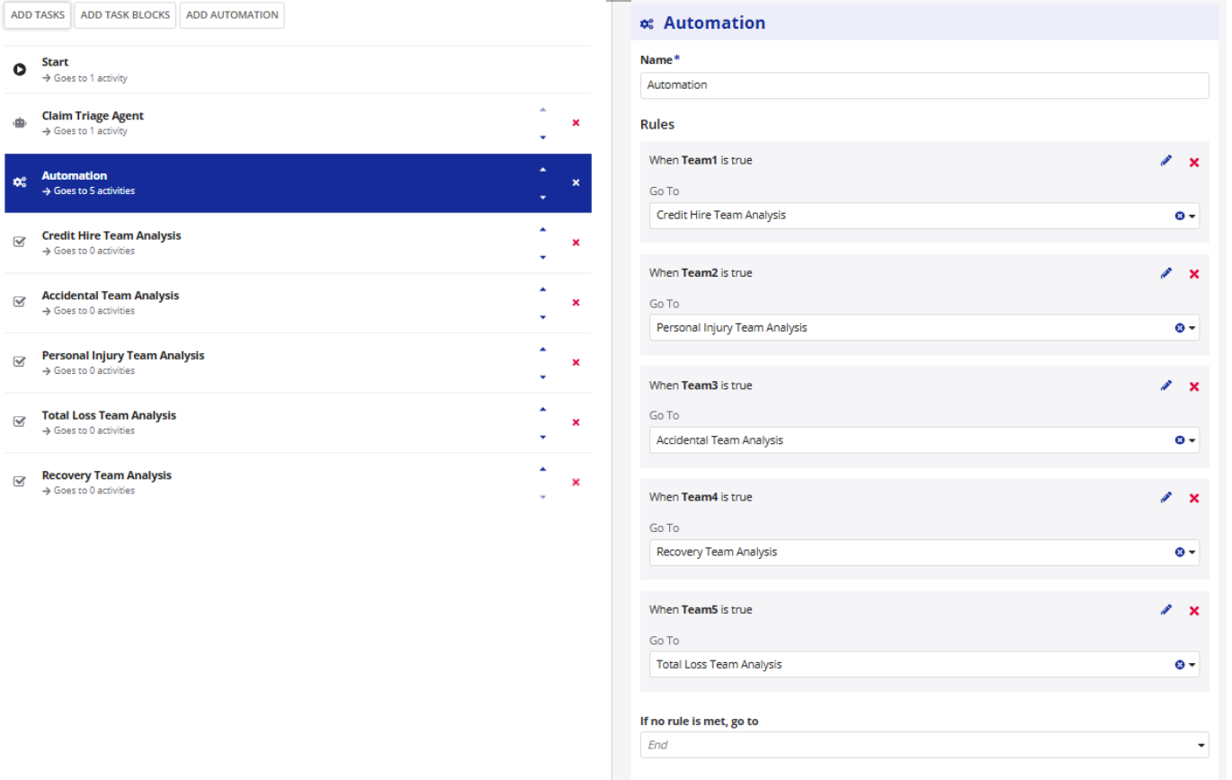Viewport: 1232px width, 780px height.
Task: Remove the Accidental Team Analysis task
Action: tap(576, 303)
